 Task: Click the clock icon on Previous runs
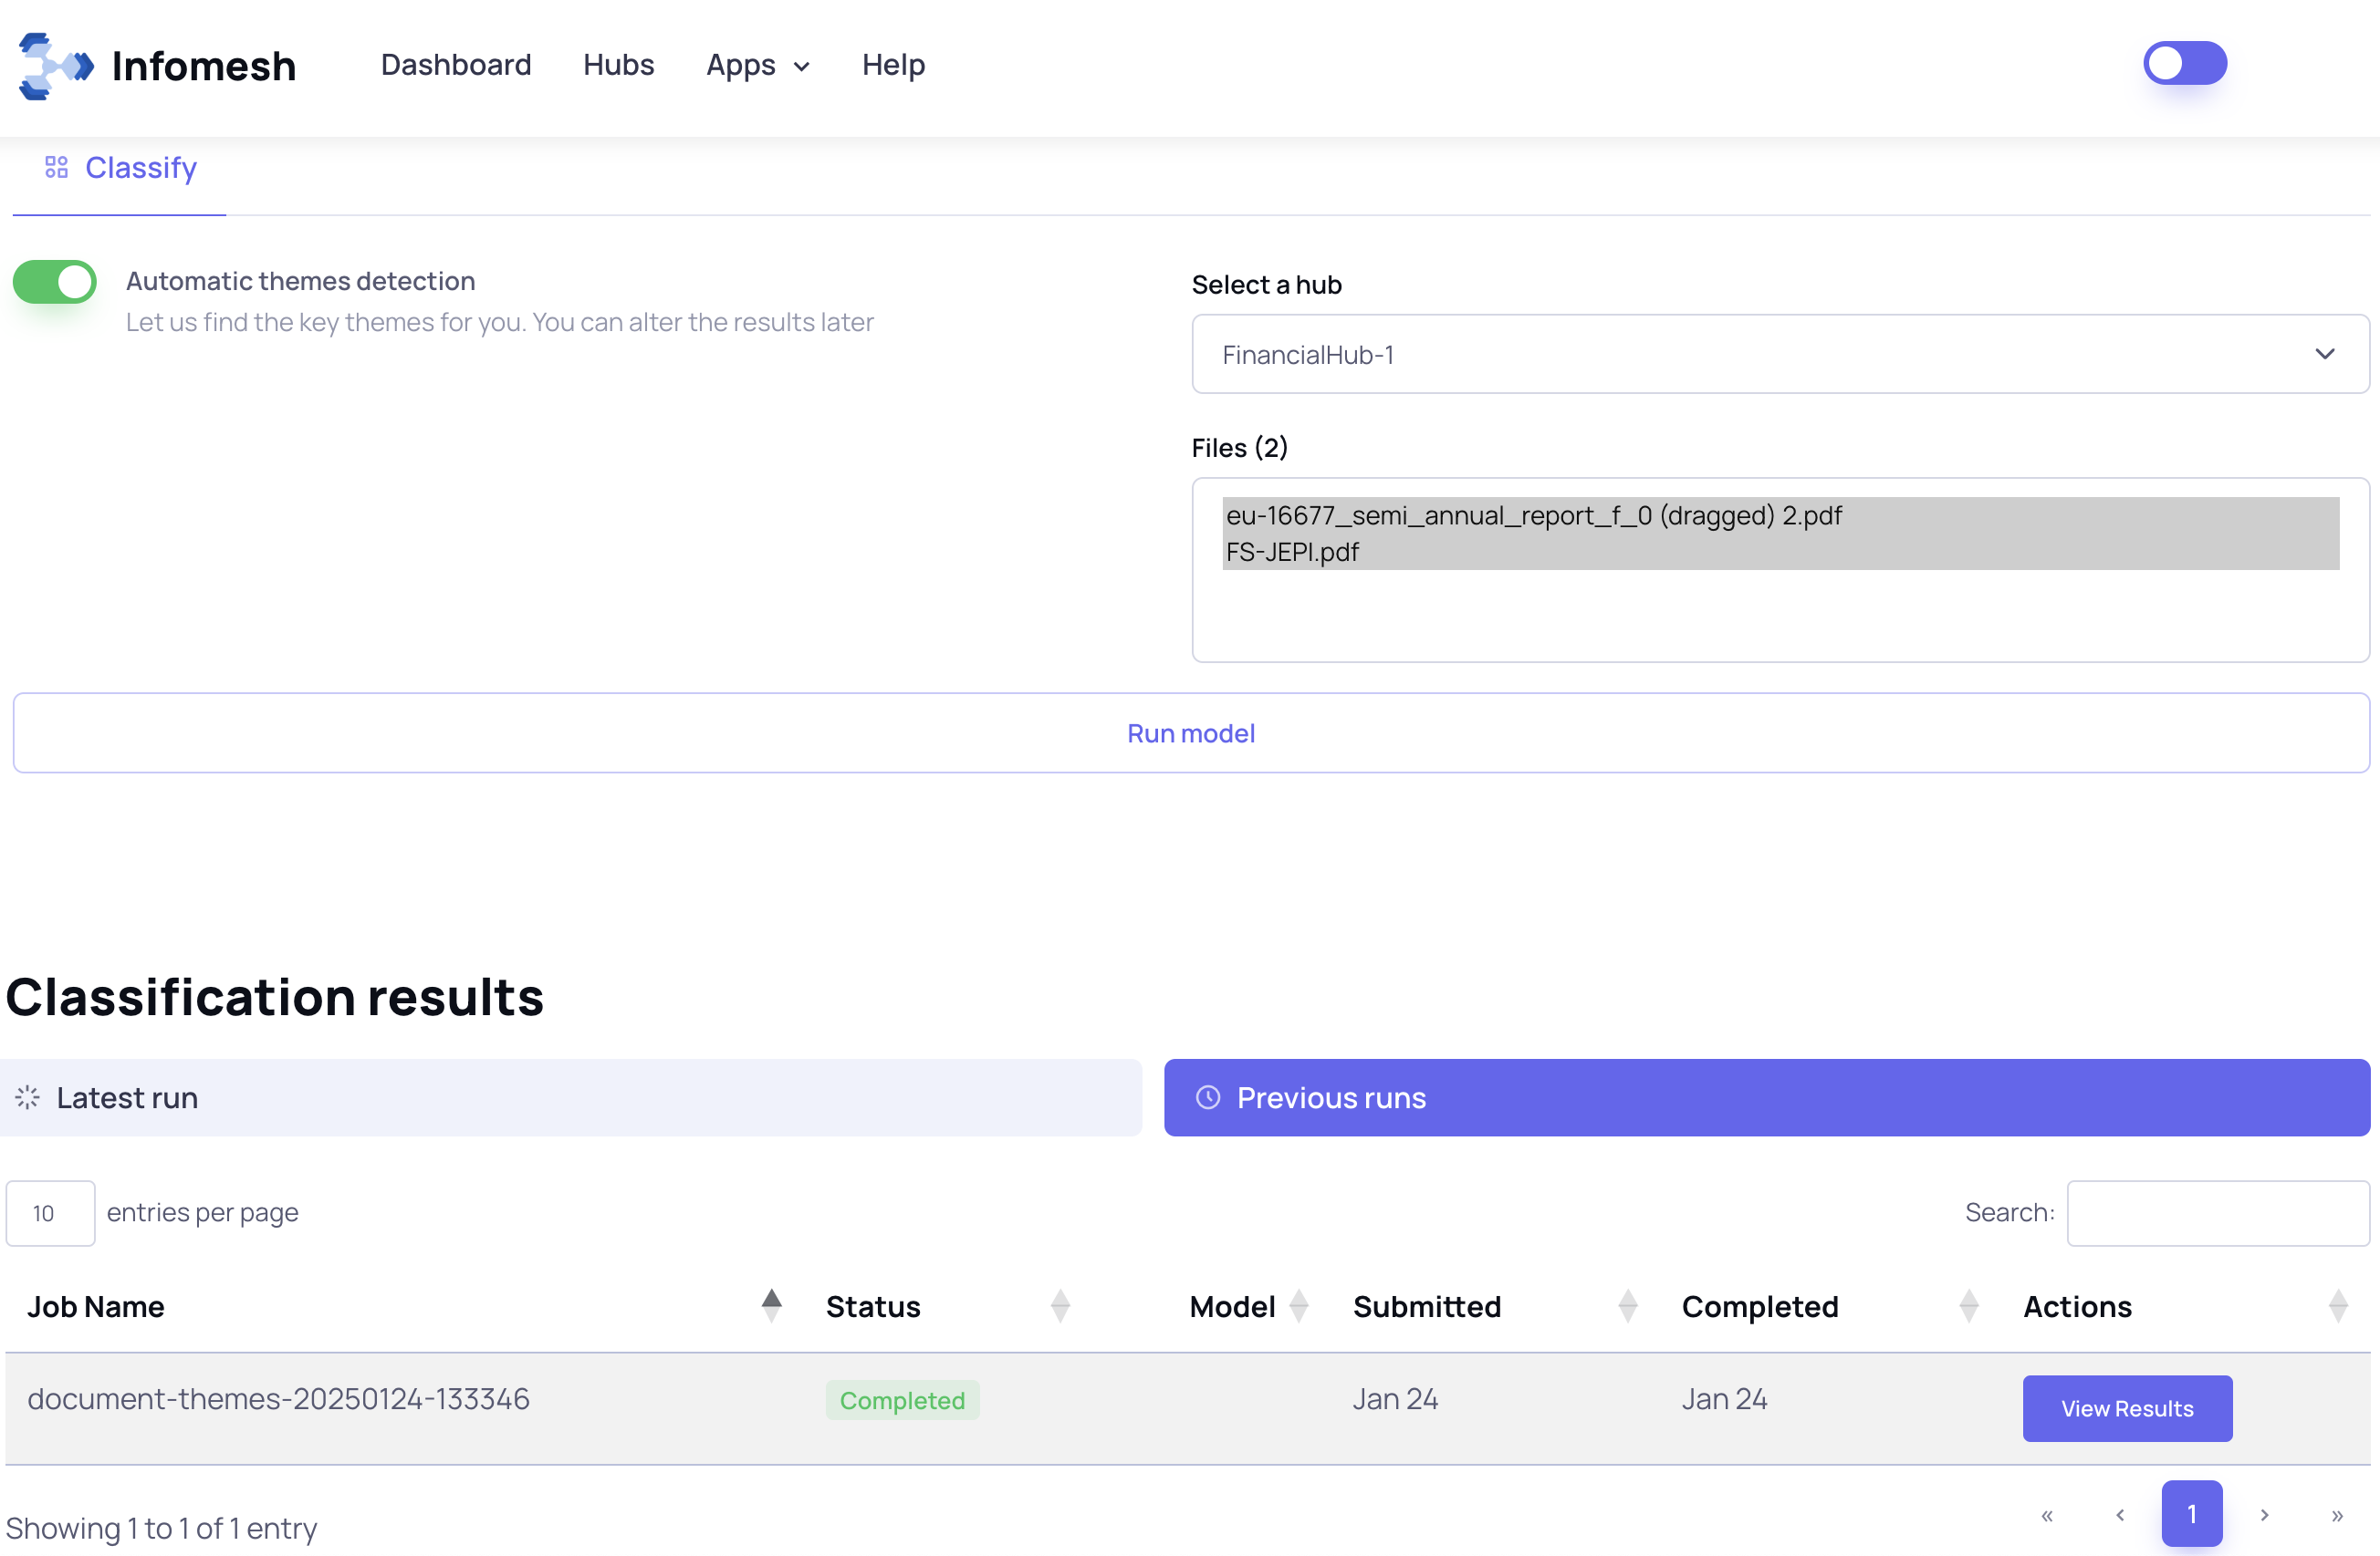(1208, 1097)
